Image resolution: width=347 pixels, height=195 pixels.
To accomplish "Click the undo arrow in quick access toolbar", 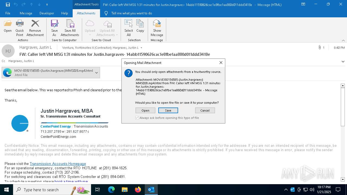I will pos(16,5).
